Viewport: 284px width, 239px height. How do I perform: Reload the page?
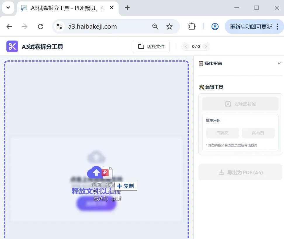point(41,27)
